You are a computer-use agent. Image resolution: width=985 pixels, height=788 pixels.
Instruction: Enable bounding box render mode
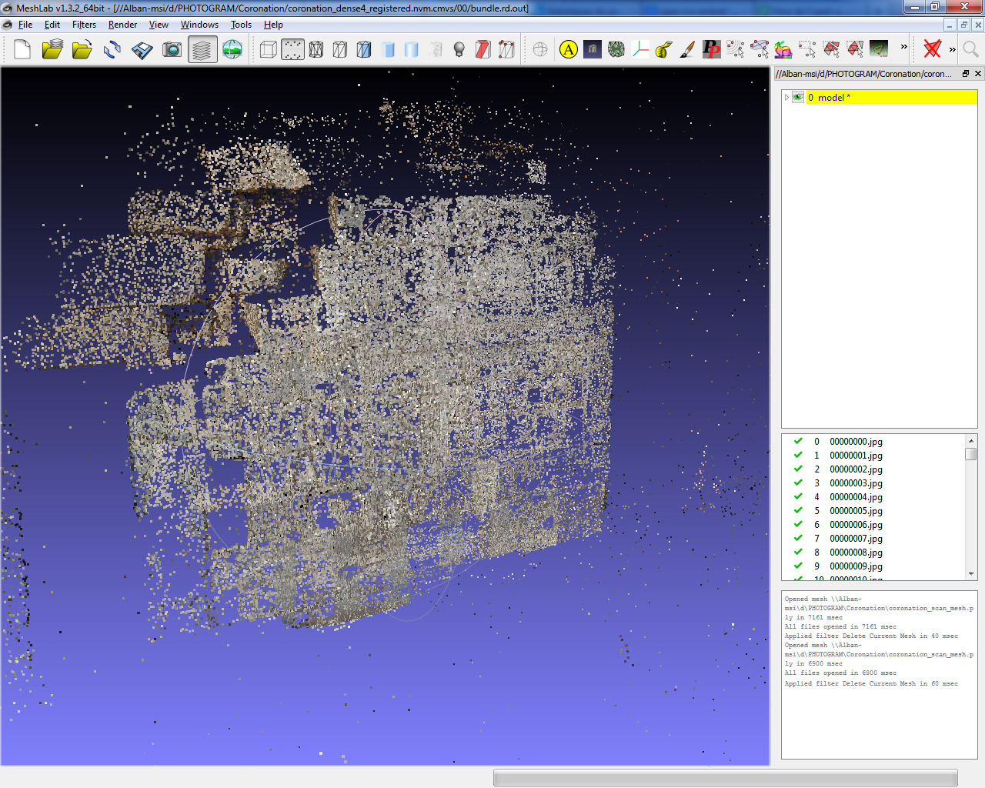(x=269, y=50)
